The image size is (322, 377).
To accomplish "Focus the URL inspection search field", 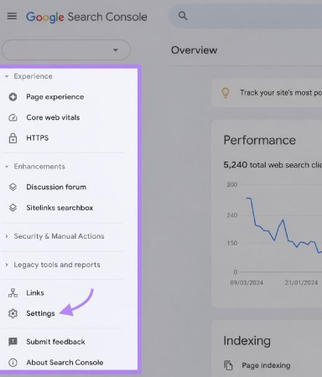I will tap(246, 16).
